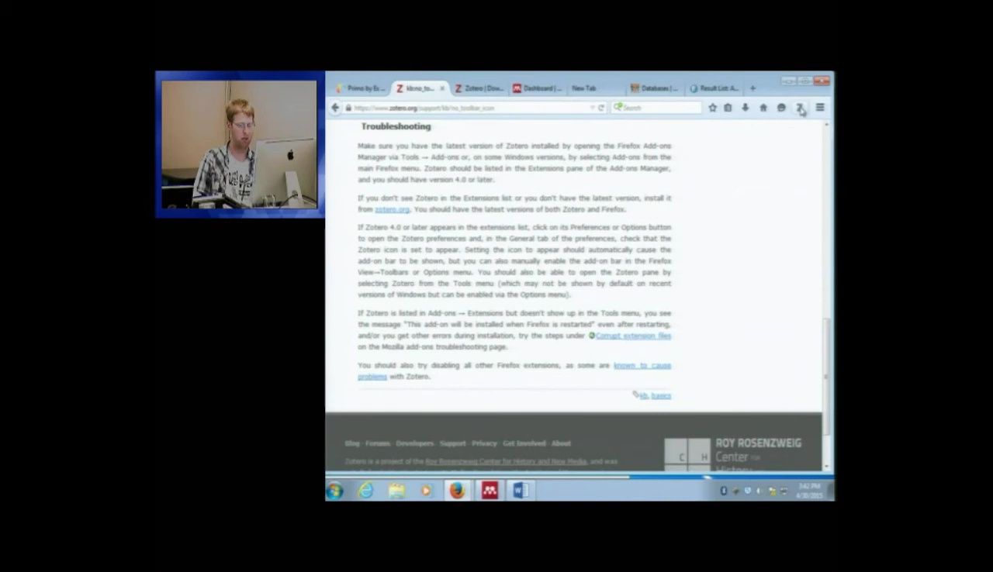This screenshot has height=572, width=993.
Task: Open the address bar history dropdown arrow
Action: coord(592,108)
